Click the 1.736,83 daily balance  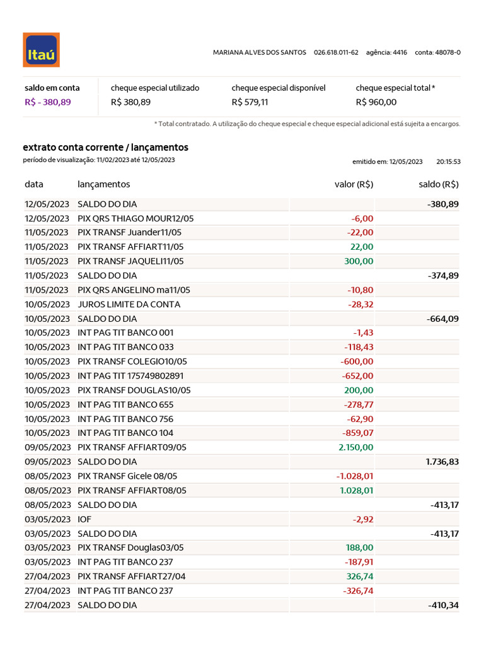(442, 462)
